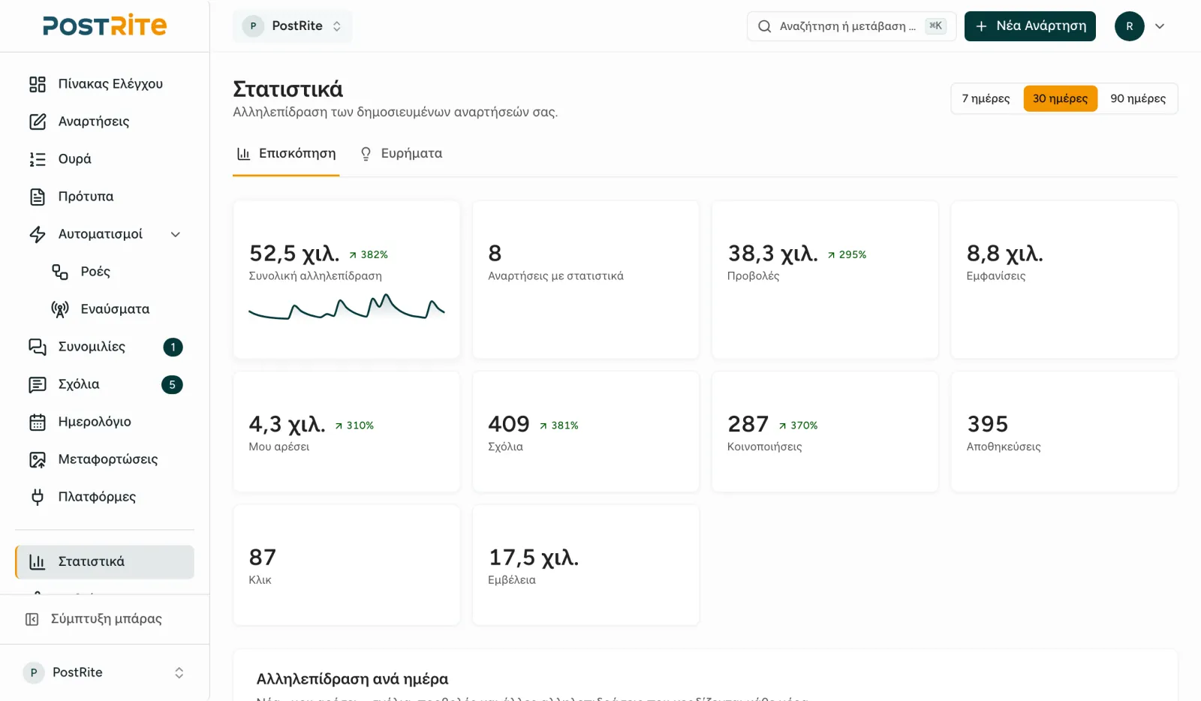
Task: Click the Νέα Ανάρτηση button
Action: [1030, 26]
